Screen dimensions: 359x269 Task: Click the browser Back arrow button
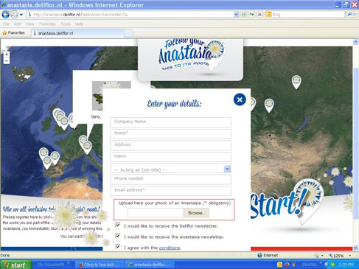6,15
